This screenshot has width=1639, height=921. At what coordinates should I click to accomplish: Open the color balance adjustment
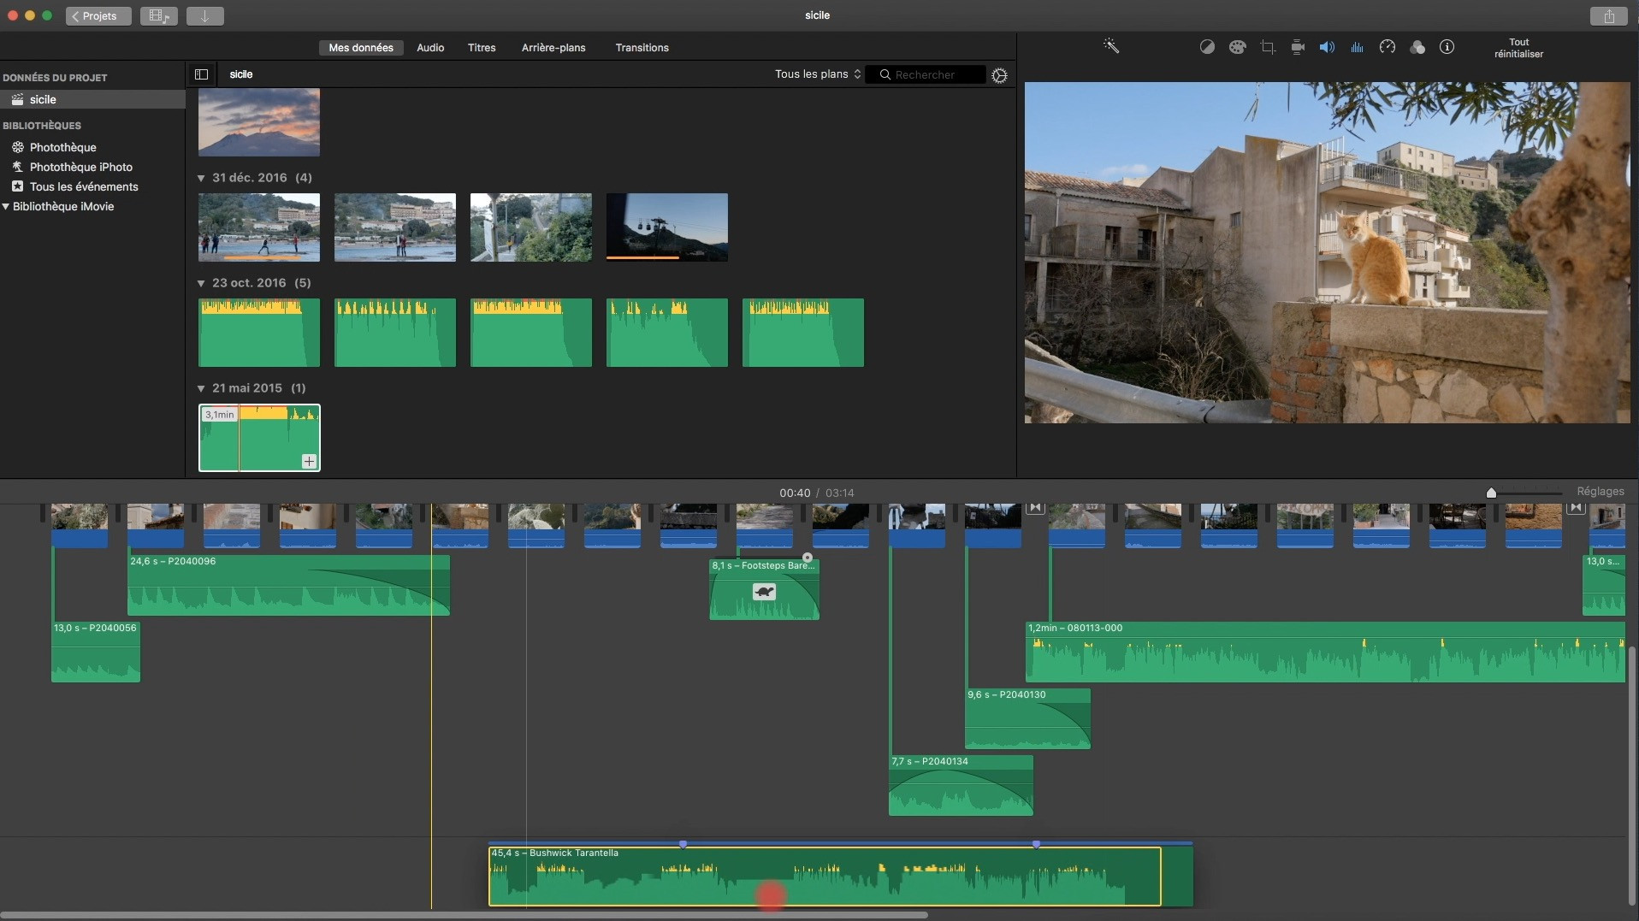1207,47
